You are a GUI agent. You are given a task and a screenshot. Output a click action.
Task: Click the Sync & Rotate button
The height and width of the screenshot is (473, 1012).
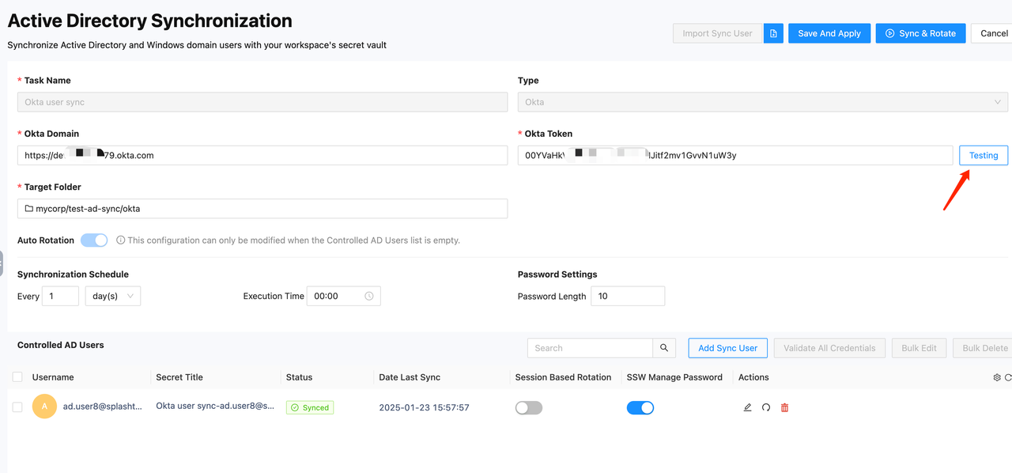(920, 33)
